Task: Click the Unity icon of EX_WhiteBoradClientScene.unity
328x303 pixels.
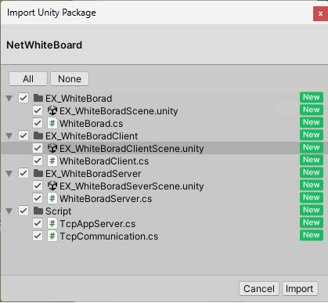Action: [52, 148]
